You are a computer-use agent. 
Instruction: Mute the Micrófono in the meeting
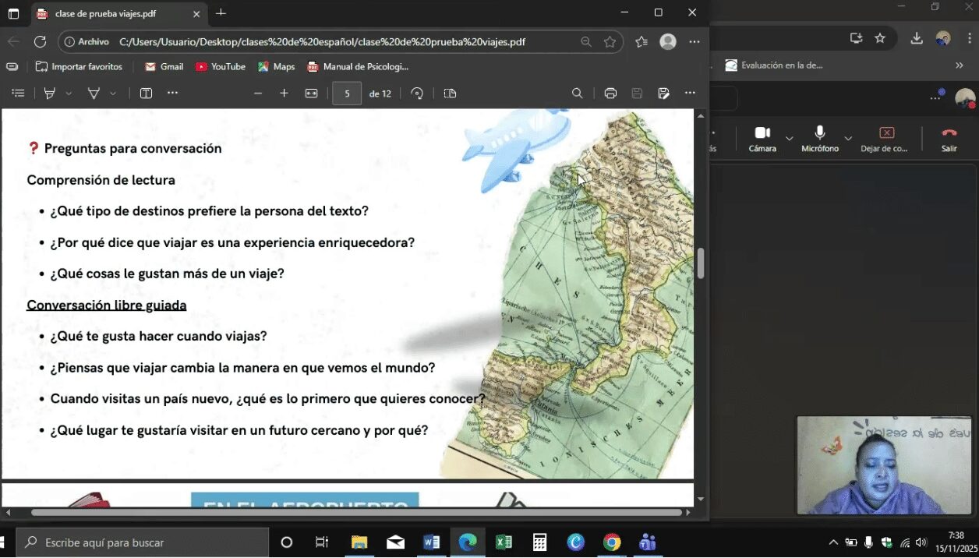819,138
